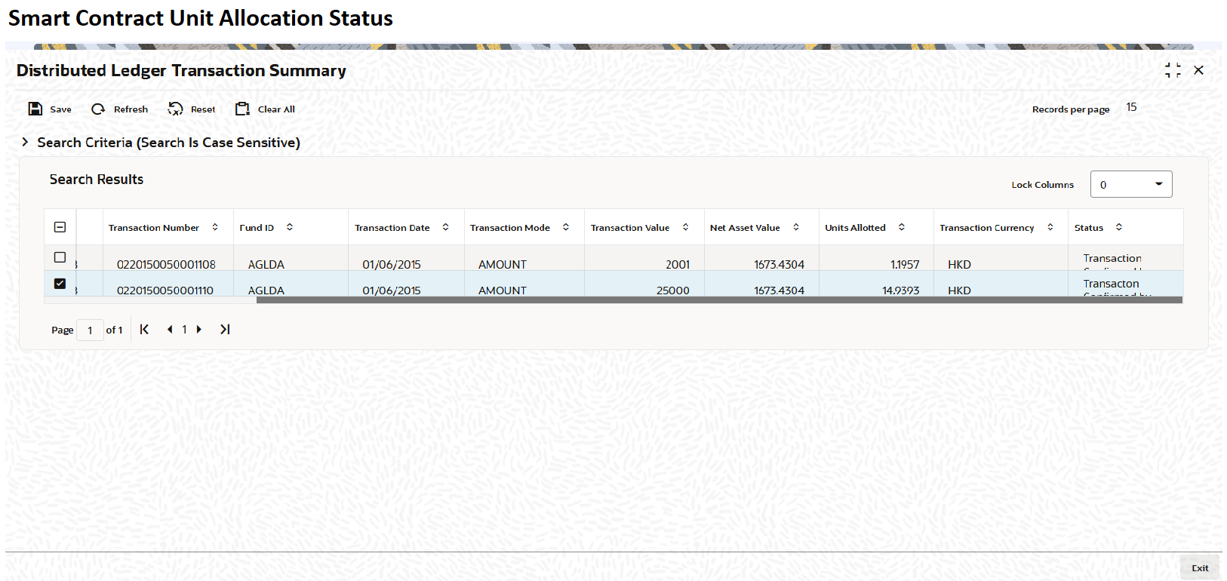Screen dimensions: 1227x581
Task: Click the Transaction Value column header
Action: click(x=630, y=228)
